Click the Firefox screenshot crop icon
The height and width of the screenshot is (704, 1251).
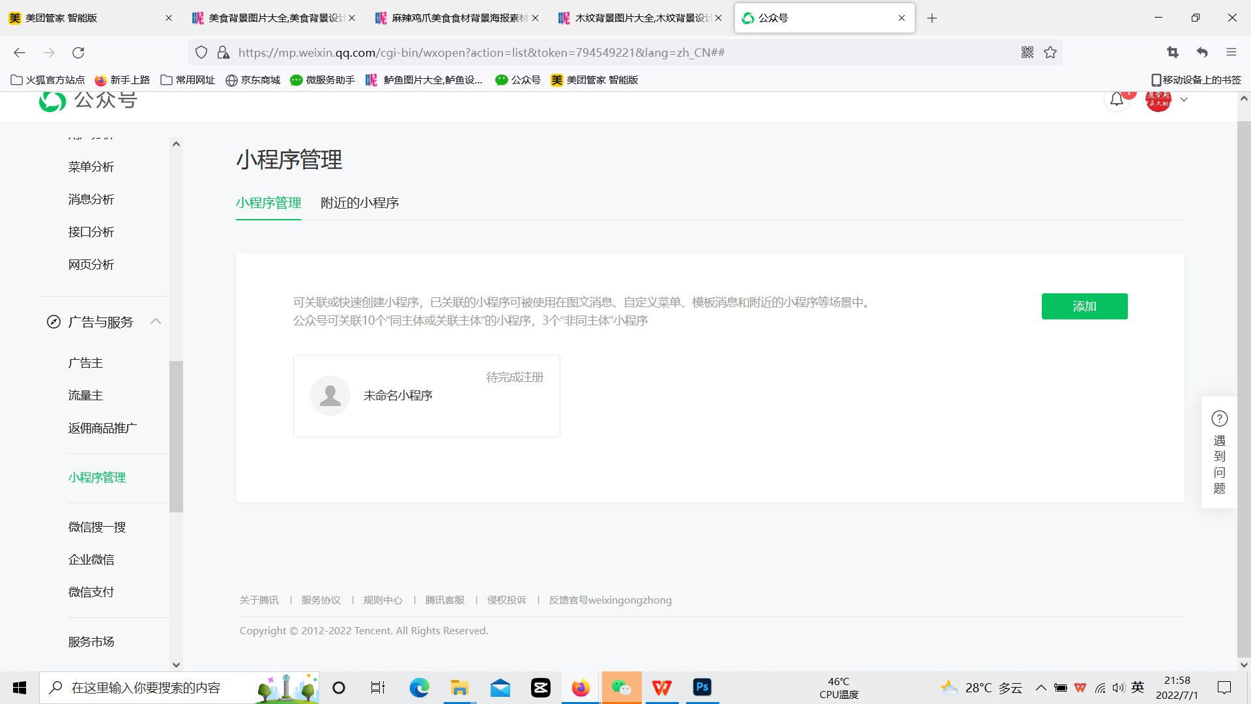click(1173, 52)
